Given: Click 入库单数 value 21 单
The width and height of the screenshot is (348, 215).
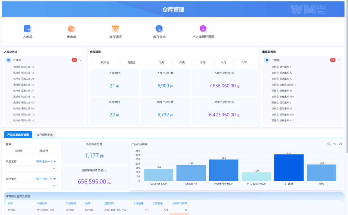Looking at the screenshot, I should (x=114, y=86).
